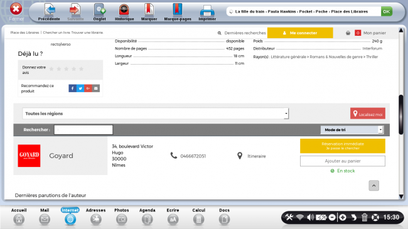Screen dimensions: 408x229
Task: Go forward with the Suivante arrow
Action: (x=75, y=12)
